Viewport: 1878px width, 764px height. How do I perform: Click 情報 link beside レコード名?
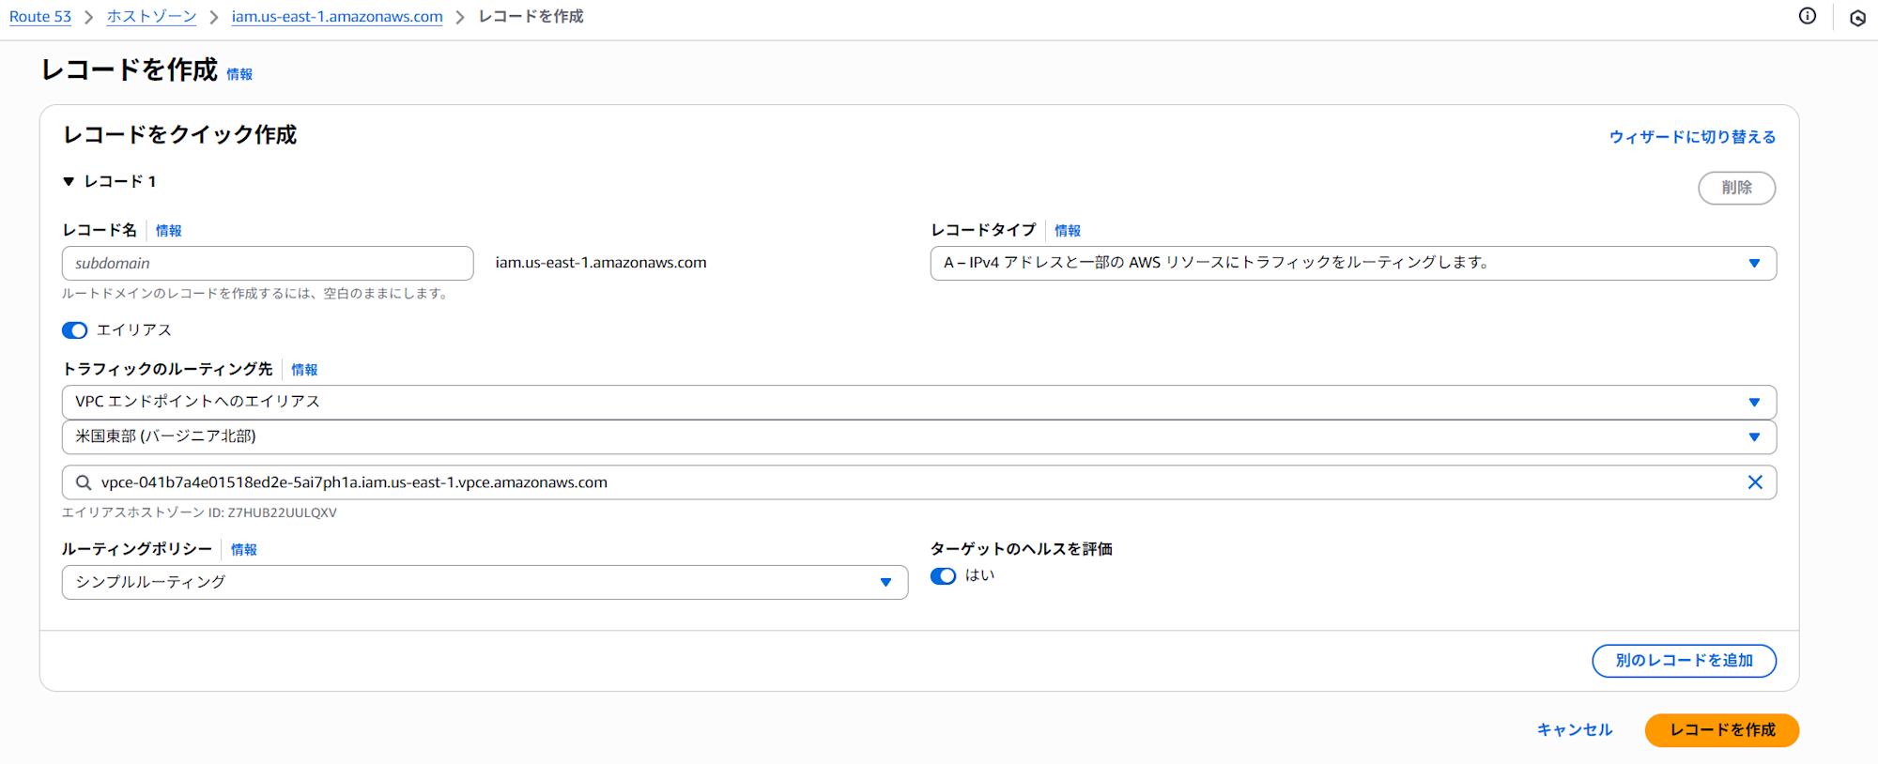pyautogui.click(x=169, y=231)
